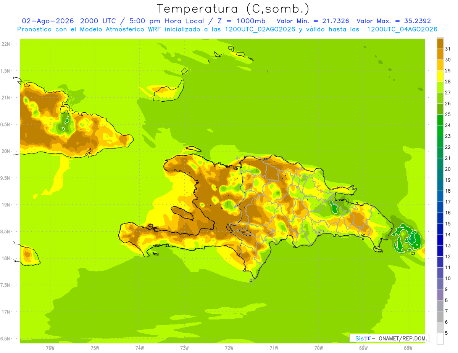458x353 pixels.
Task: Click legend value 12
Action: pyautogui.click(x=448, y=257)
